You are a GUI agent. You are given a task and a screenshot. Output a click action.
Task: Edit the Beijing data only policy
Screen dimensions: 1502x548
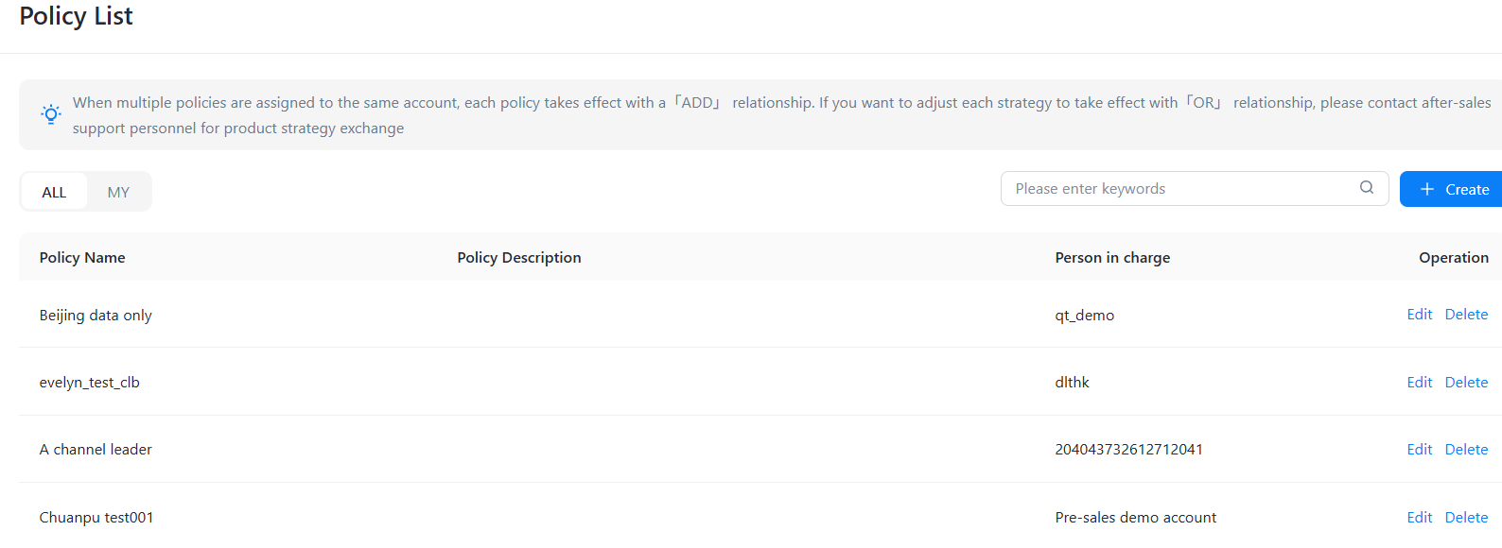tap(1419, 315)
